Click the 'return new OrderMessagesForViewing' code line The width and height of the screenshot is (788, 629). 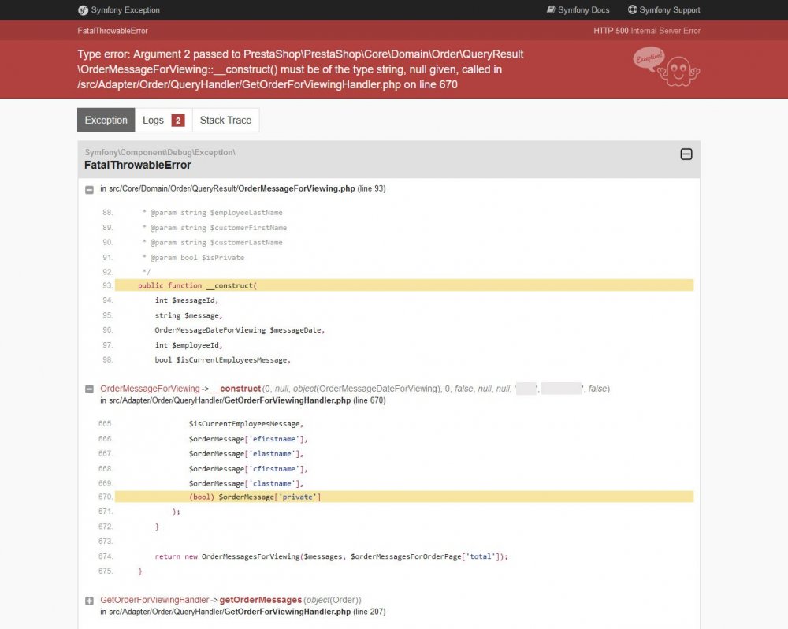click(331, 556)
